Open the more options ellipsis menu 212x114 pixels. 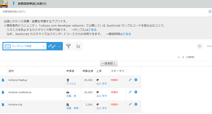tap(209, 46)
